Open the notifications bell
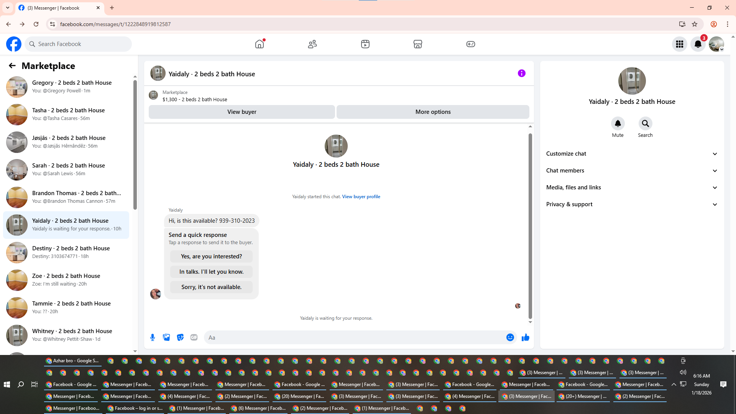Image resolution: width=736 pixels, height=414 pixels. click(x=698, y=44)
